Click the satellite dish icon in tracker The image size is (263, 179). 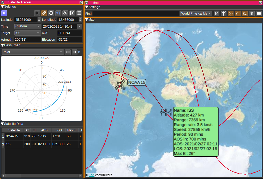(x=65, y=13)
